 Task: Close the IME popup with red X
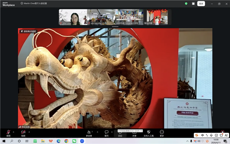(222, 132)
